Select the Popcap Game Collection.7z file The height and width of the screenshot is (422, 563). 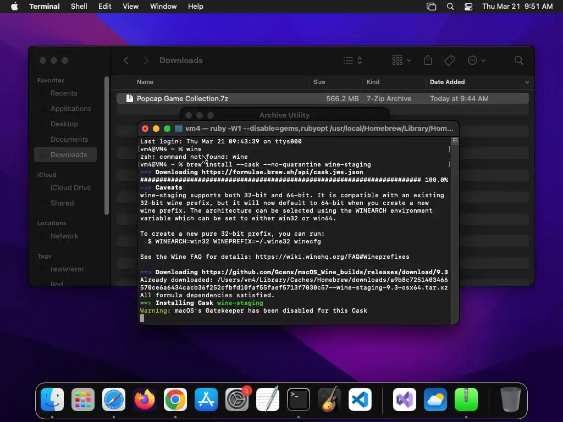(x=322, y=99)
